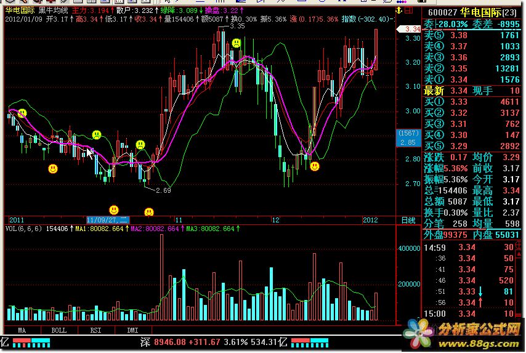The width and height of the screenshot is (526, 353).
Task: Click the sad-face marker beside the 3.35 peak
Action: tap(237, 43)
